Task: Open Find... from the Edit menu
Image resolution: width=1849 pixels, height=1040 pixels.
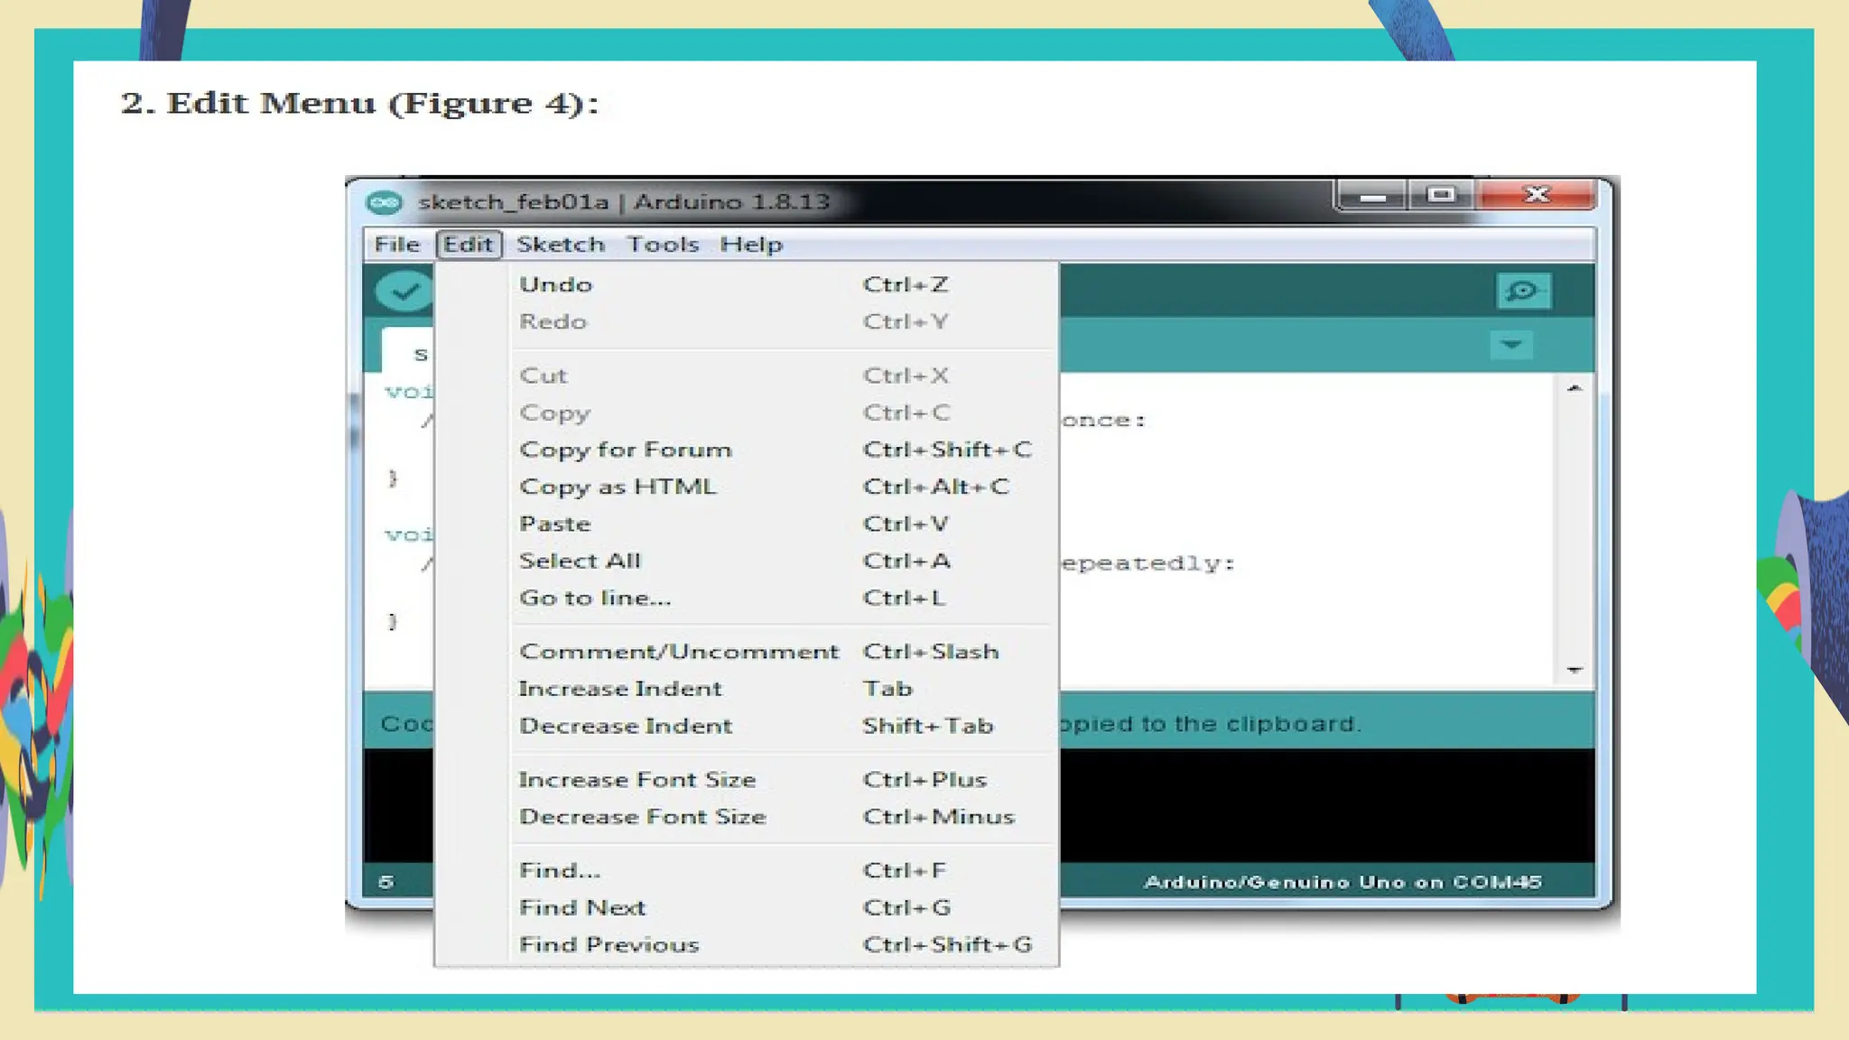Action: tap(559, 870)
